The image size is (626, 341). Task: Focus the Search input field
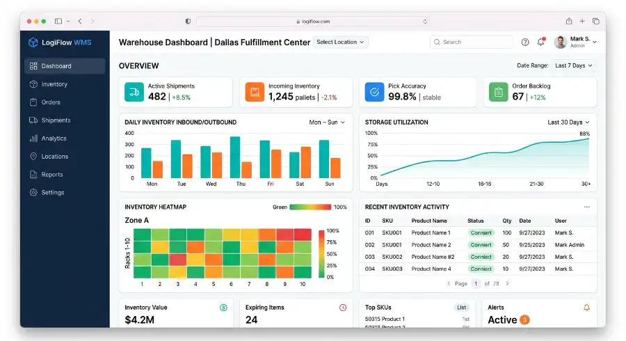[x=471, y=42]
